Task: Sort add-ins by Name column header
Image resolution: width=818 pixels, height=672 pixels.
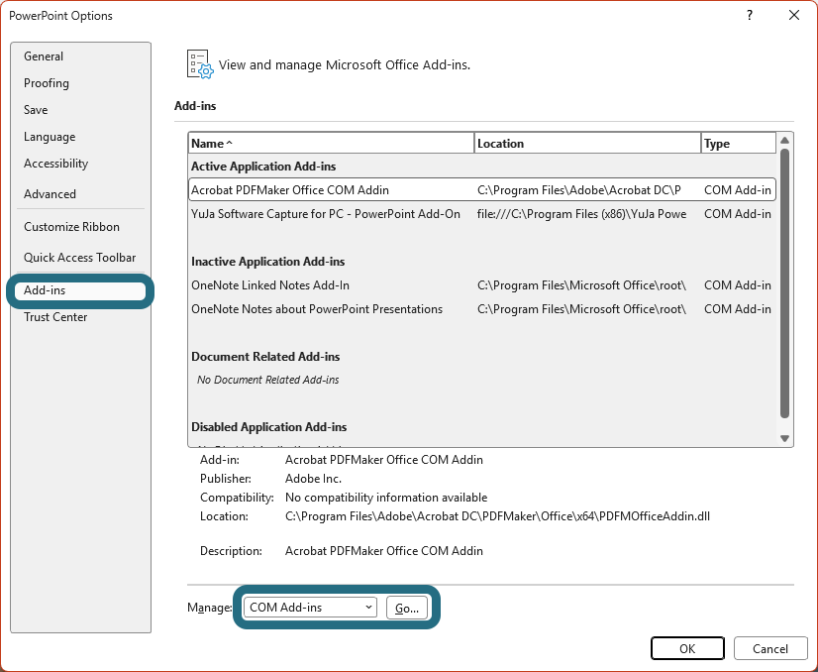Action: coord(332,143)
